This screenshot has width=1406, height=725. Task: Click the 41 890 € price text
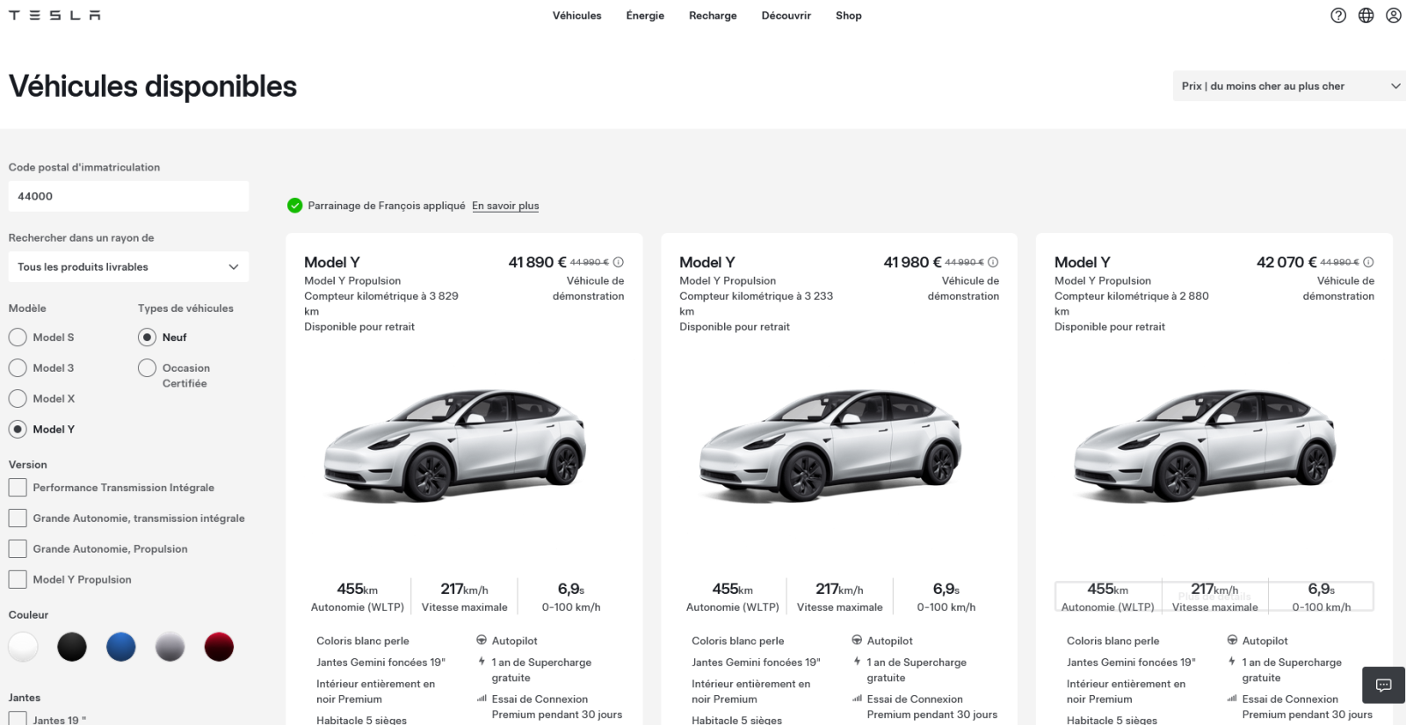tap(538, 262)
